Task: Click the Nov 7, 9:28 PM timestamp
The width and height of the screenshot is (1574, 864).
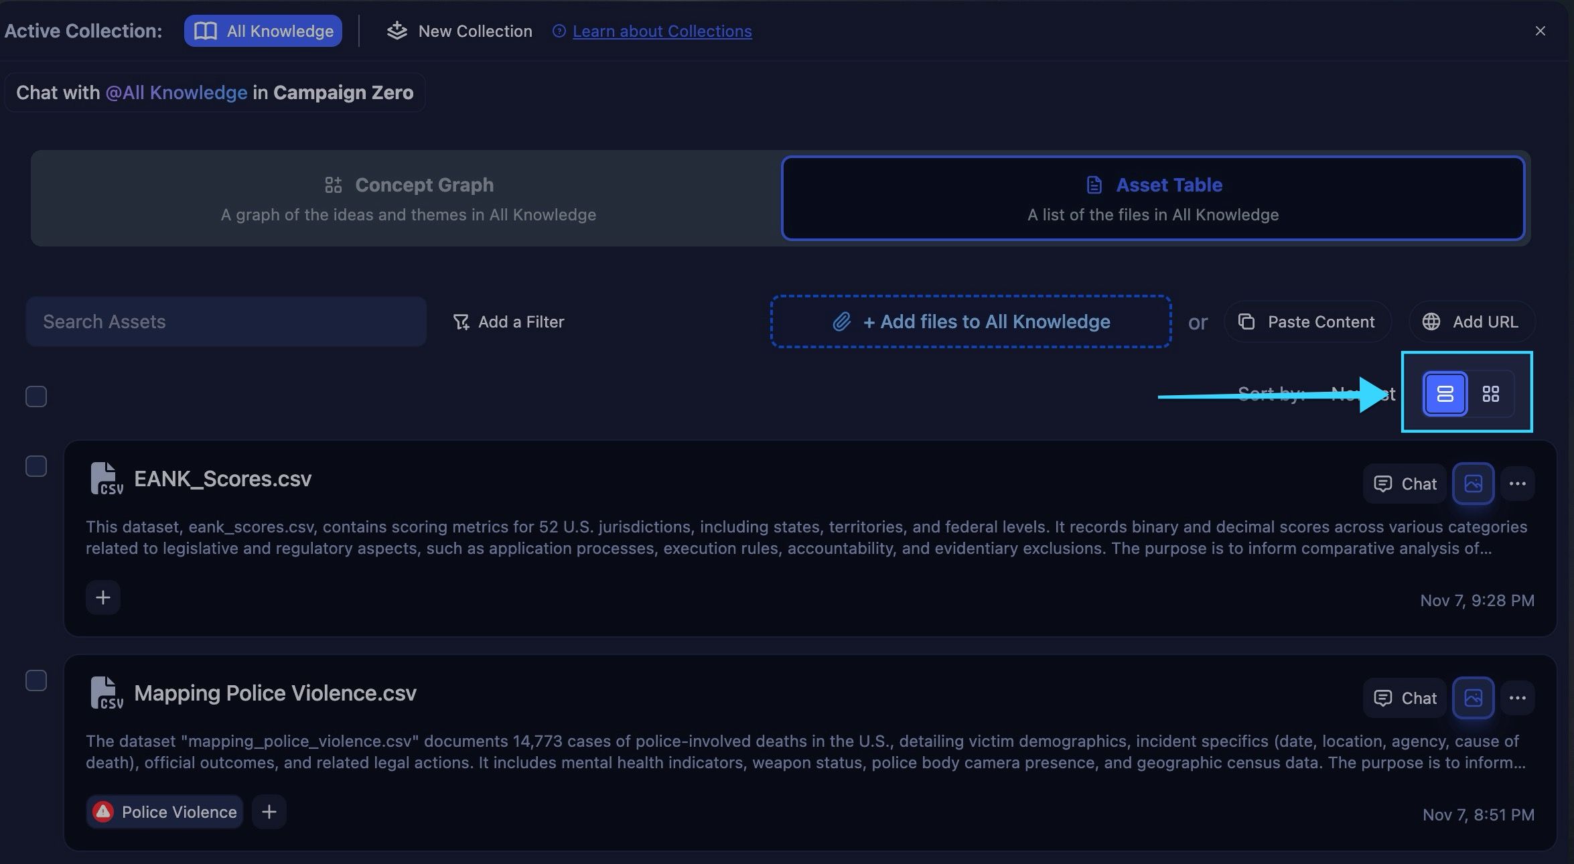Action: pyautogui.click(x=1477, y=600)
